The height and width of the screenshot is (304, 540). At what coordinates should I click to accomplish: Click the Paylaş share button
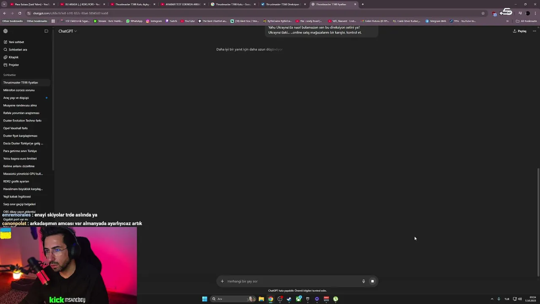point(519,31)
